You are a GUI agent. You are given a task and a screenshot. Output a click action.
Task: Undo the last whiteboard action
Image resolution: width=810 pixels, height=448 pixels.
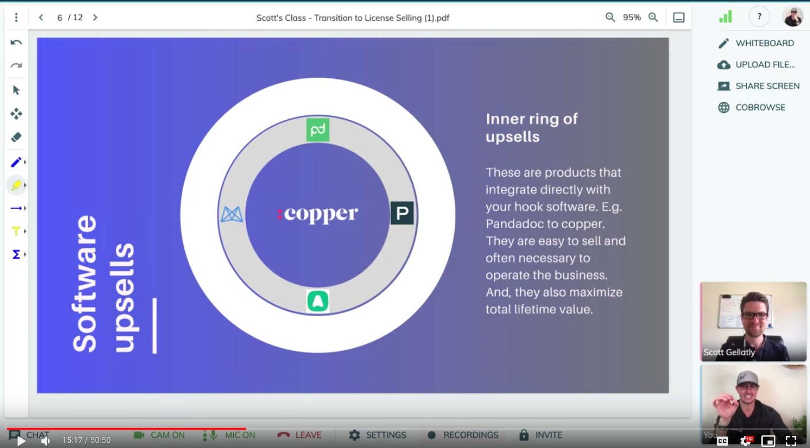point(16,43)
